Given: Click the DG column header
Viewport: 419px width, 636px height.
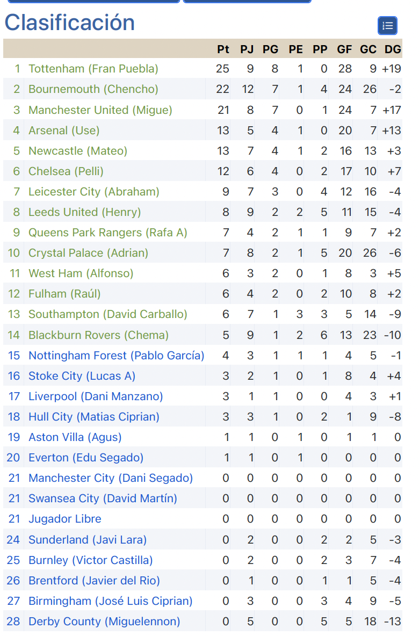Looking at the screenshot, I should [393, 49].
